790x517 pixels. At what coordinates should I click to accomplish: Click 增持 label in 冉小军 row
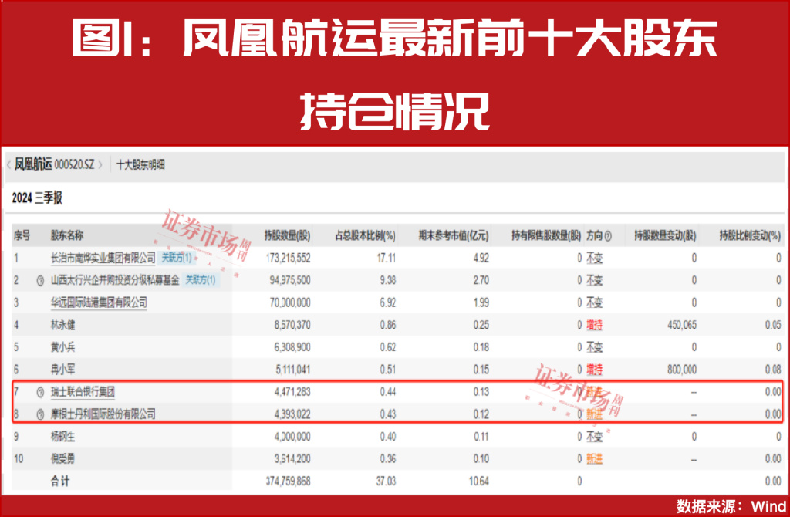tap(595, 370)
